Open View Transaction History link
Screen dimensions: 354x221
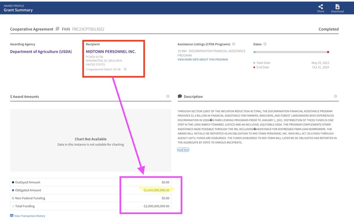click(29, 216)
